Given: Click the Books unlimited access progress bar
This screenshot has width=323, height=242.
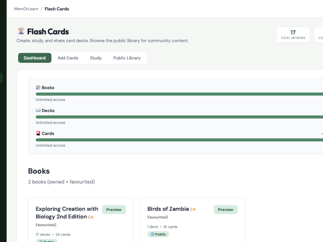Looking at the screenshot, I should (x=179, y=94).
